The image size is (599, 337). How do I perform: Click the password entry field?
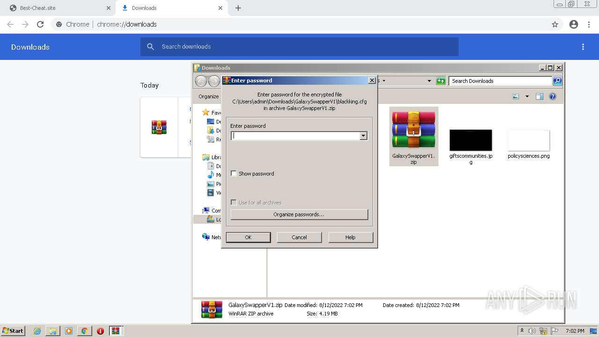coord(295,136)
